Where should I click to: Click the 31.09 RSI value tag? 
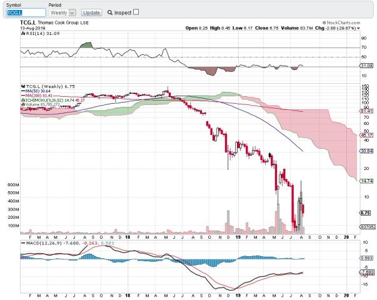pos(366,66)
